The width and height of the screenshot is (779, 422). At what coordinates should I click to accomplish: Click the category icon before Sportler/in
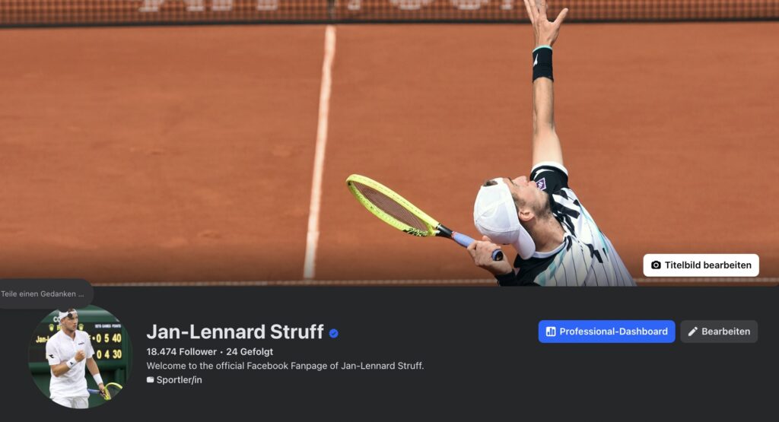pyautogui.click(x=150, y=380)
